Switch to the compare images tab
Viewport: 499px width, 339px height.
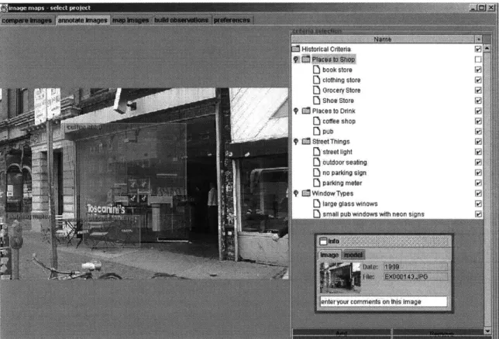click(26, 20)
